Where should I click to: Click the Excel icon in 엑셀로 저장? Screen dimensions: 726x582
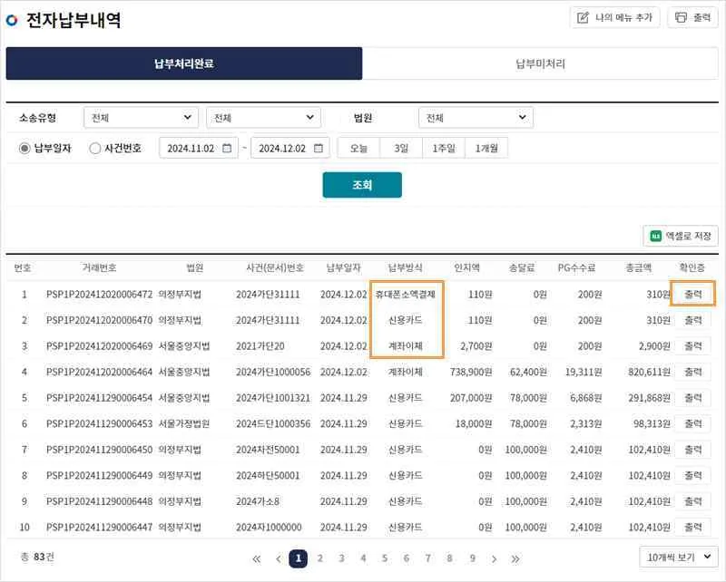point(655,236)
